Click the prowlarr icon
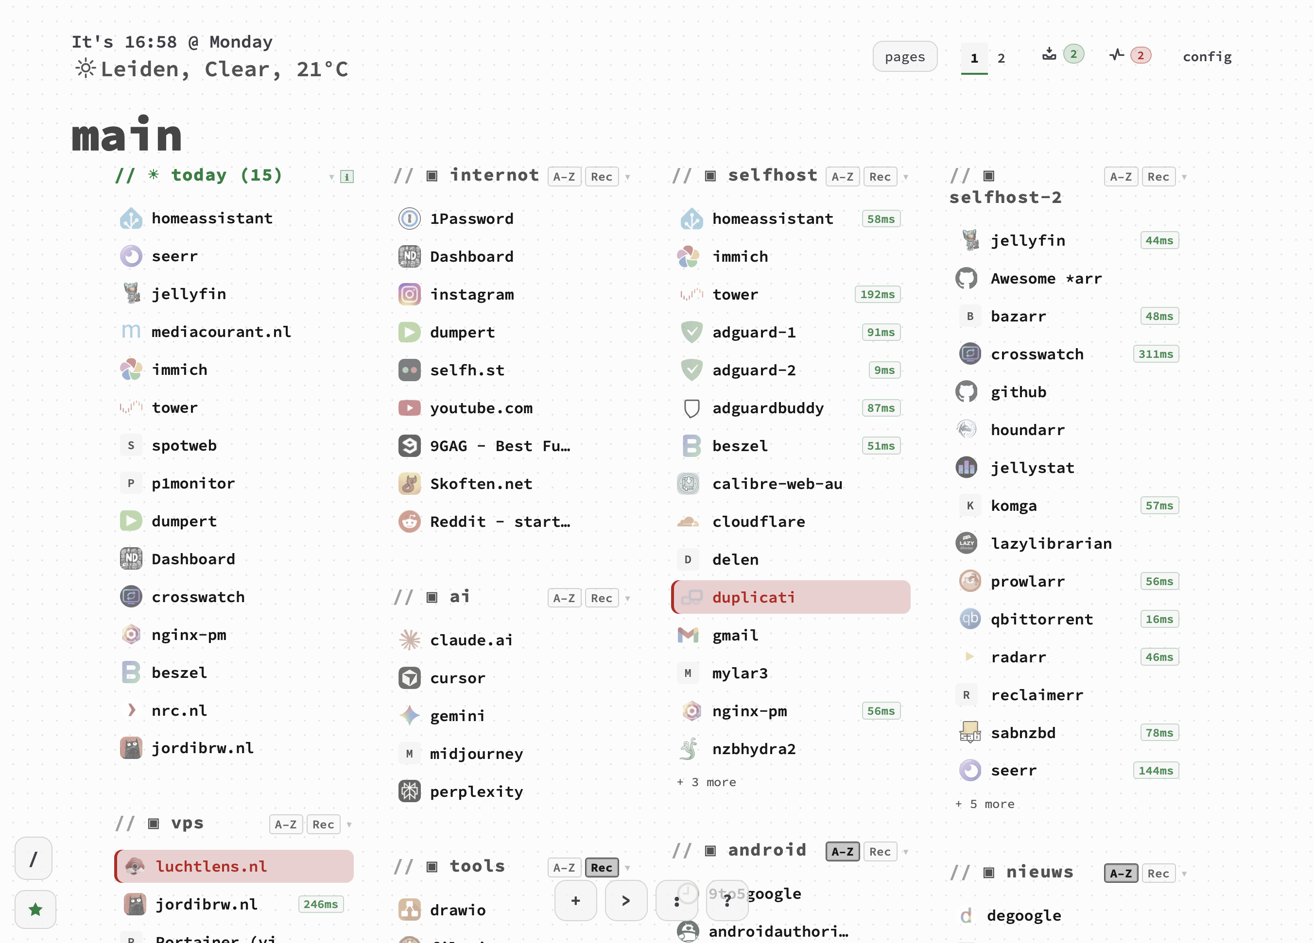The height and width of the screenshot is (943, 1314). click(x=970, y=581)
